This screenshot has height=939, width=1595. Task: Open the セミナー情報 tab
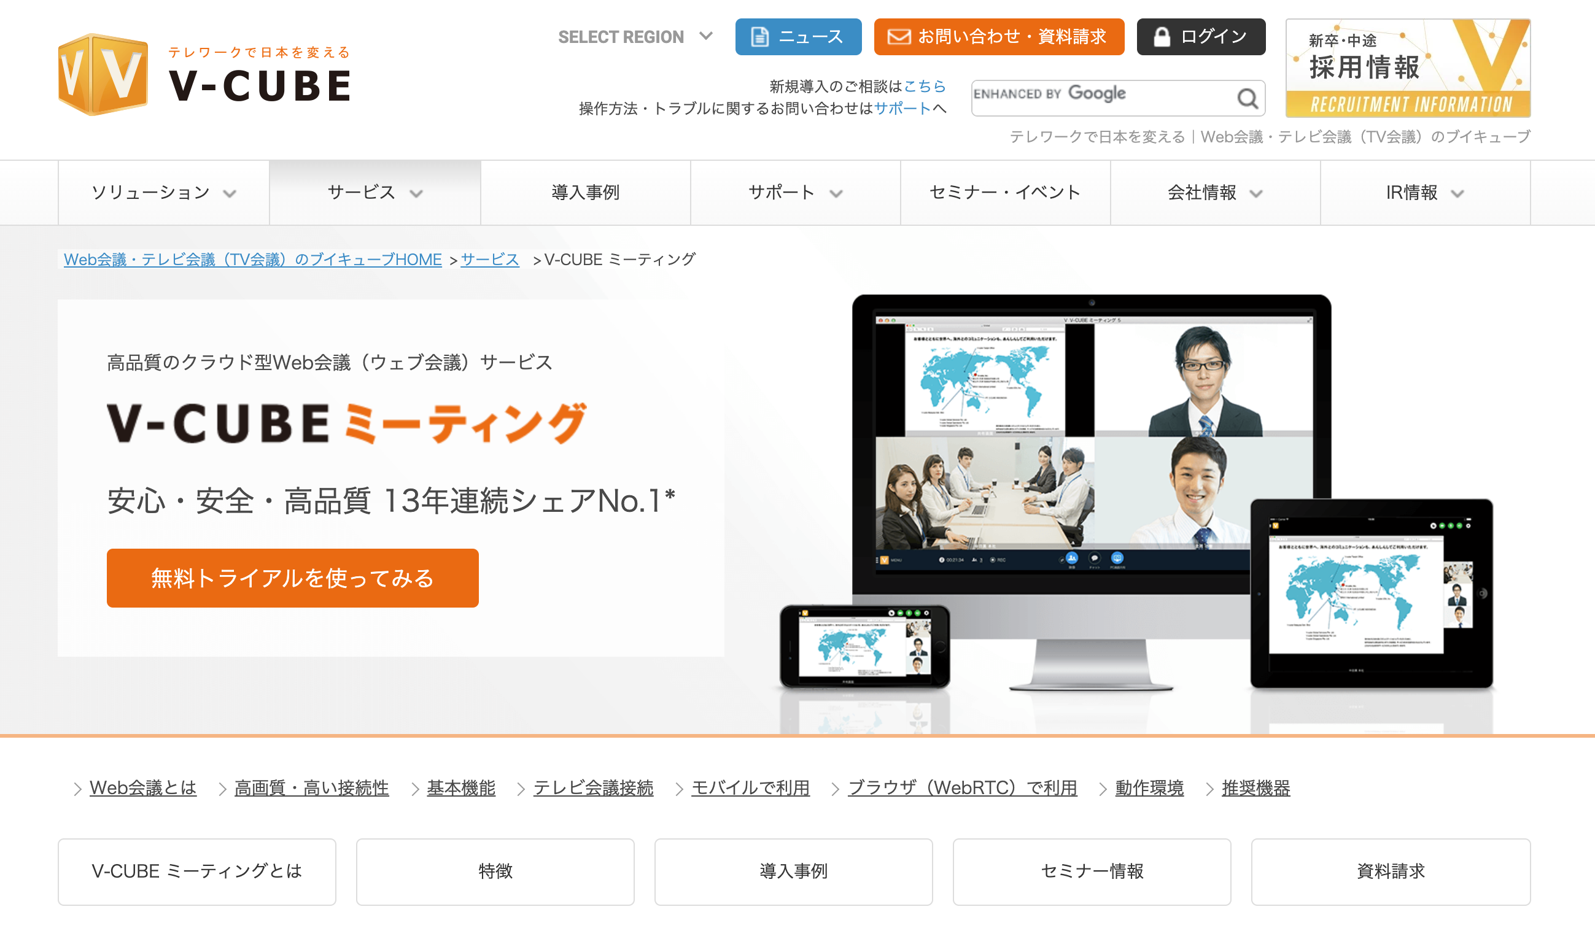click(x=1092, y=871)
